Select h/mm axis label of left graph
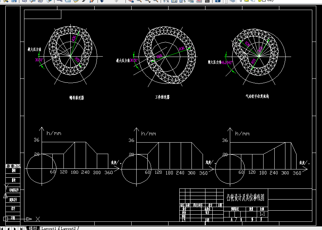Image resolution: width=322 pixels, height=230 pixels. 54,133
